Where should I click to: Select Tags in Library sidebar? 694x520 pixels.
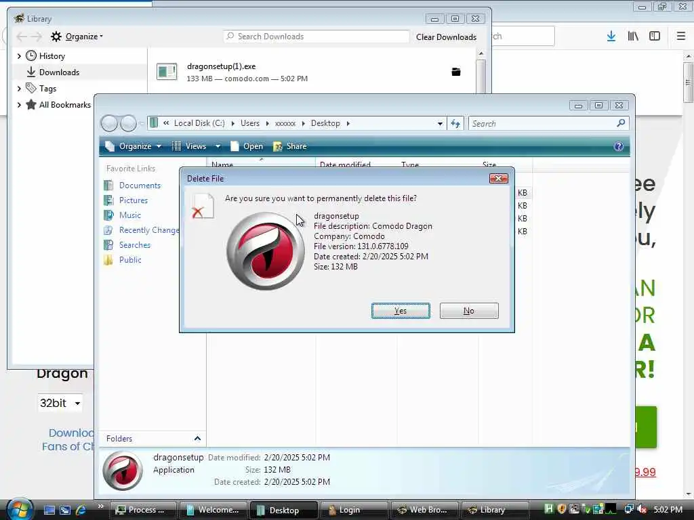pyautogui.click(x=47, y=89)
